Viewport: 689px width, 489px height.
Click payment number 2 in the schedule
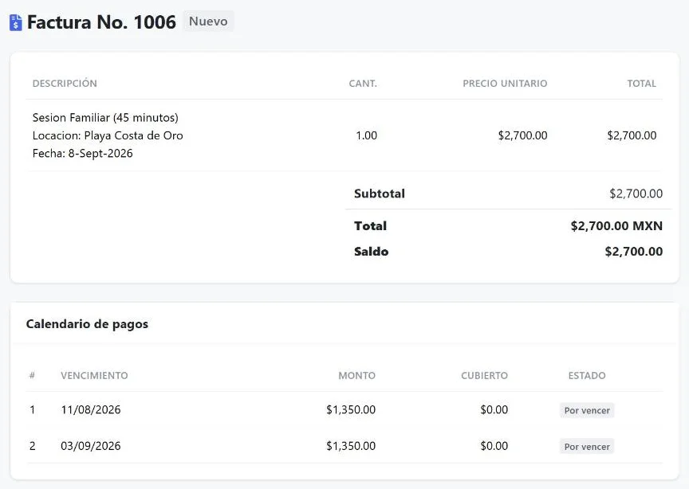(x=32, y=446)
